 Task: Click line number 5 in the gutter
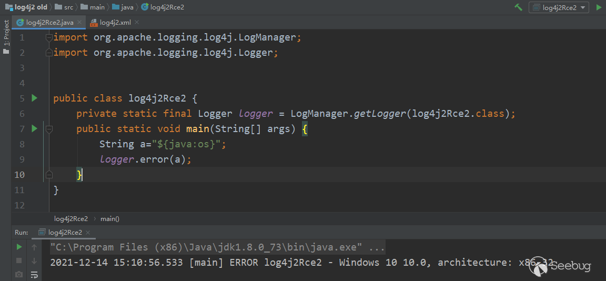click(22, 98)
